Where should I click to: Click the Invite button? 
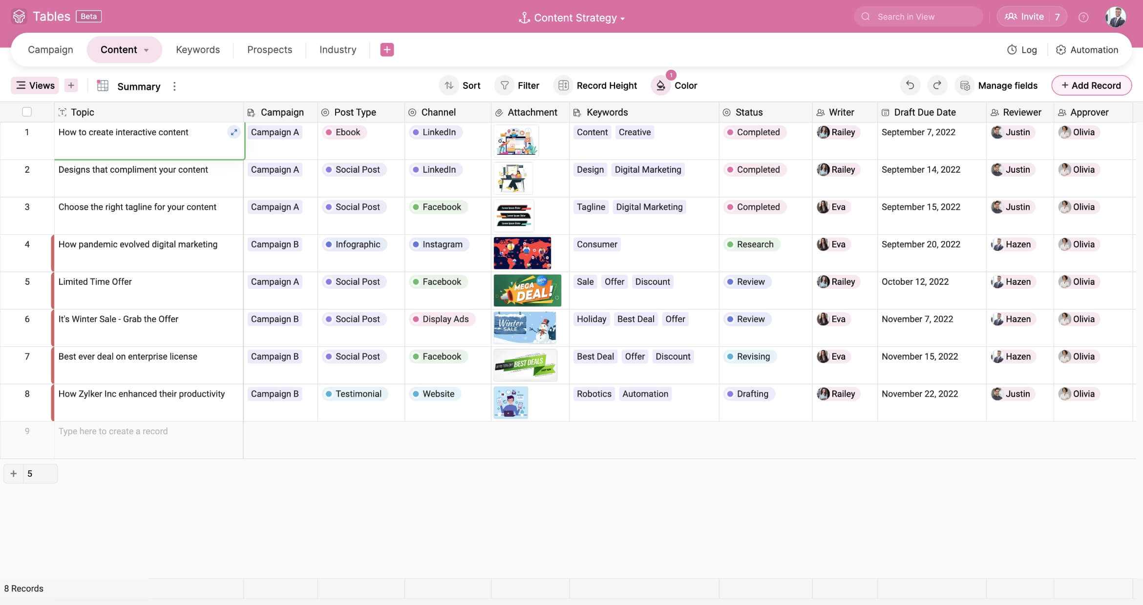1024,17
